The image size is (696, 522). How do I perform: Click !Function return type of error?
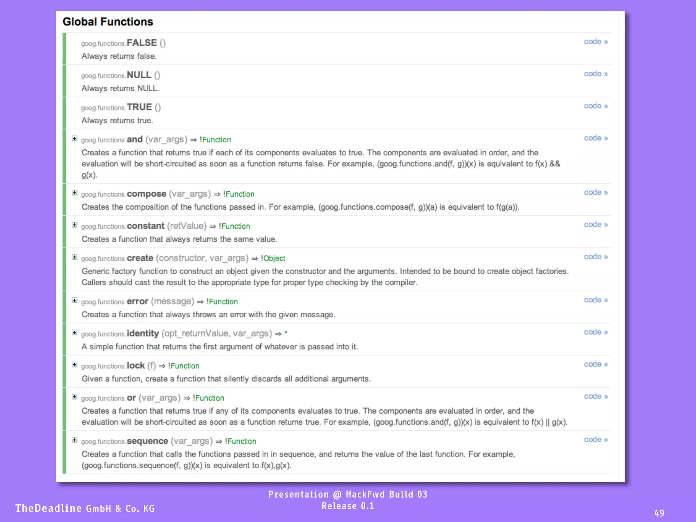point(222,301)
